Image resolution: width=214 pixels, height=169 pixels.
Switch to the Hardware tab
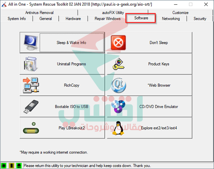(73, 19)
